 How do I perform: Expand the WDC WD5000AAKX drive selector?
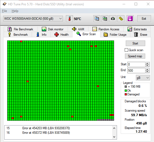tap(33, 19)
